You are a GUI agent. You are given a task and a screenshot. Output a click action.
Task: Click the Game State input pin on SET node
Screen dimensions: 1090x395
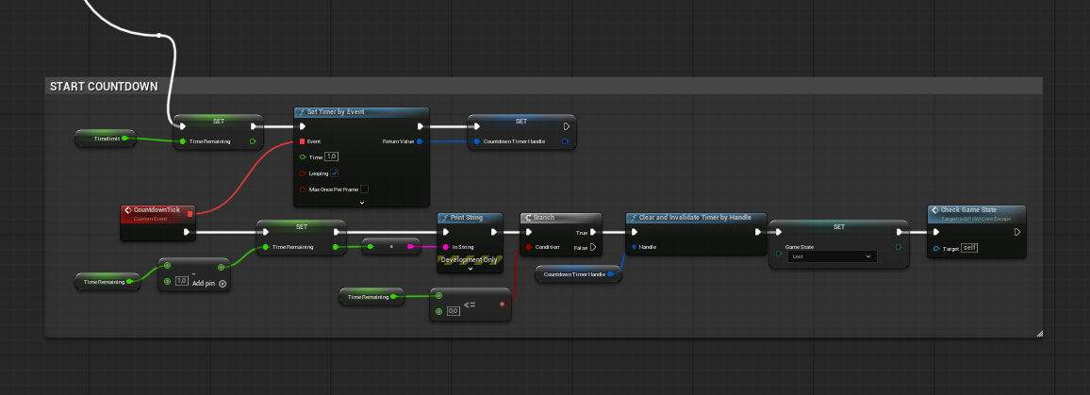tap(779, 254)
